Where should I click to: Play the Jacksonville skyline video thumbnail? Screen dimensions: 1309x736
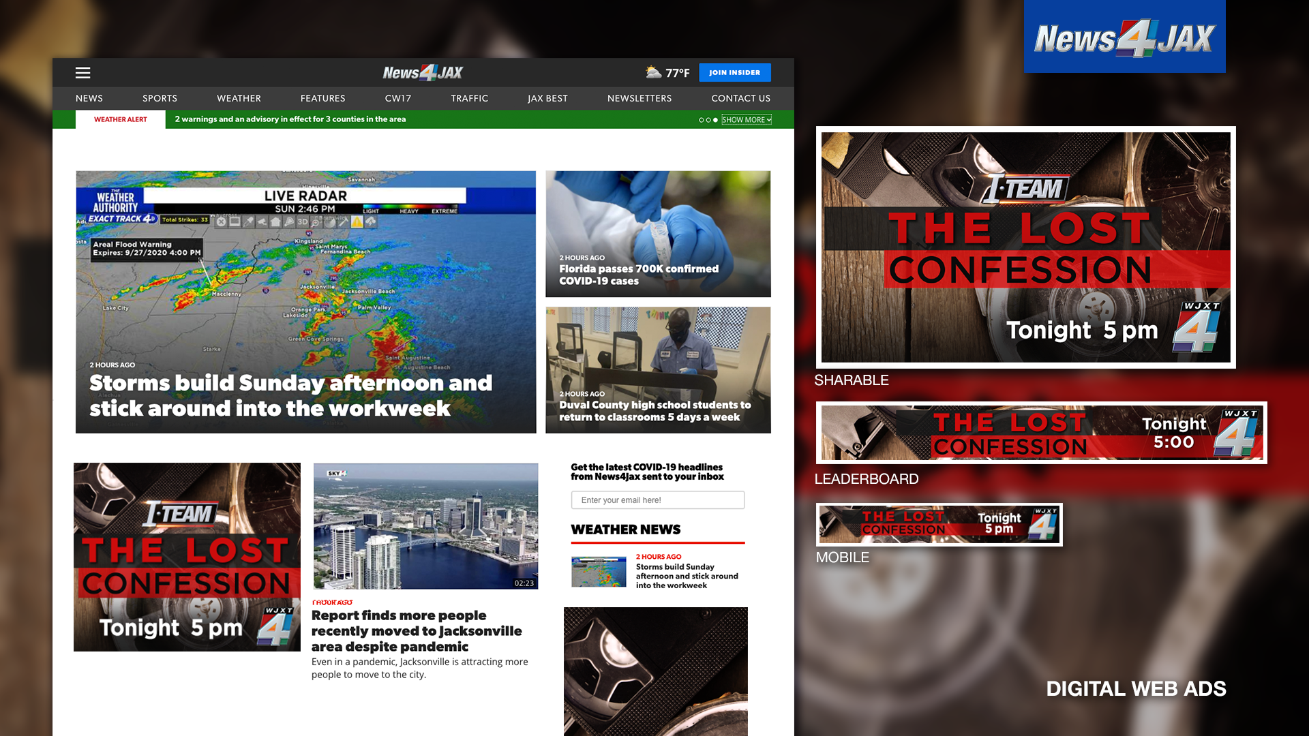point(425,526)
